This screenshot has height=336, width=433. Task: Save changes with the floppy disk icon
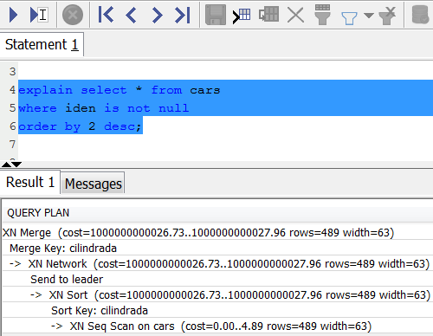(216, 15)
